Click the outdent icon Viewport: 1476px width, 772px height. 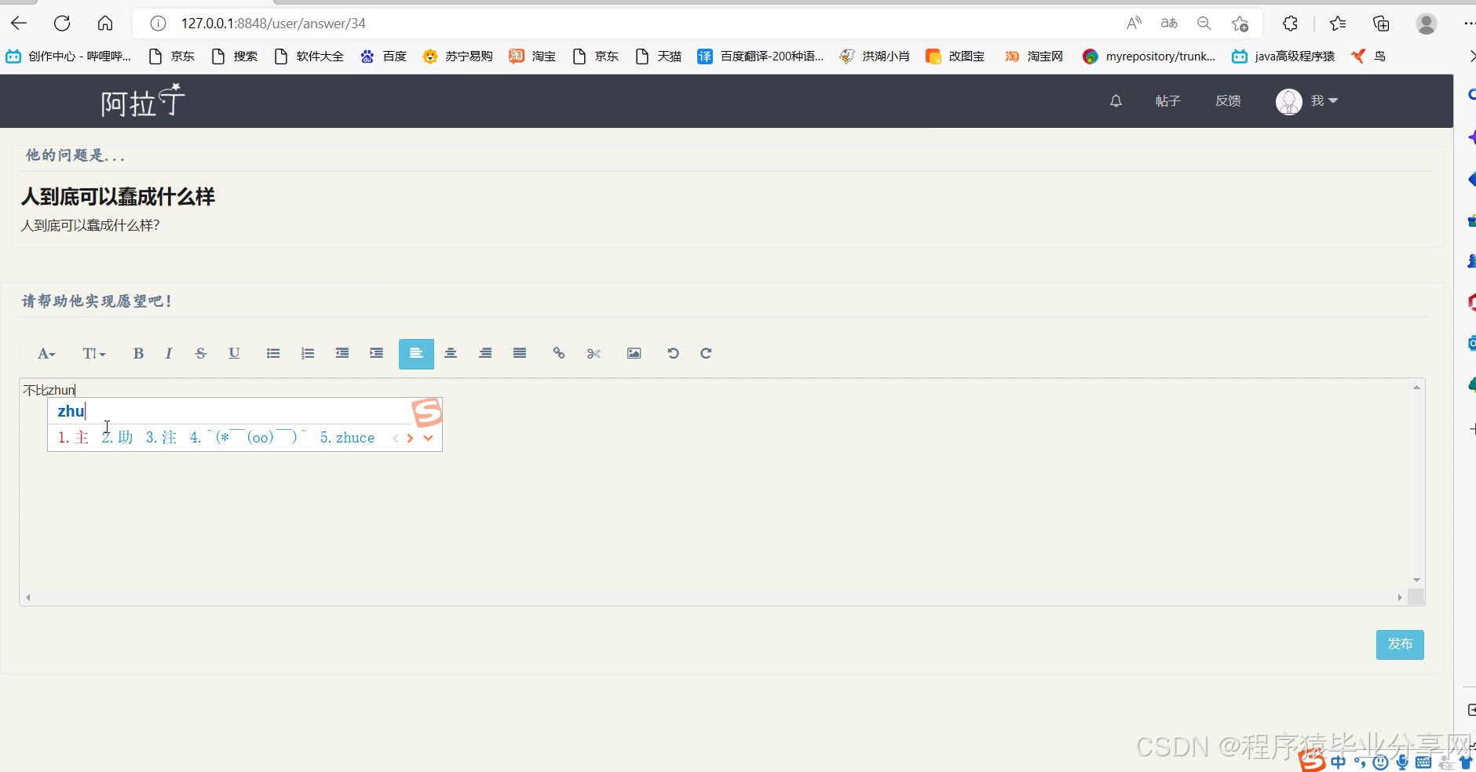tap(342, 354)
